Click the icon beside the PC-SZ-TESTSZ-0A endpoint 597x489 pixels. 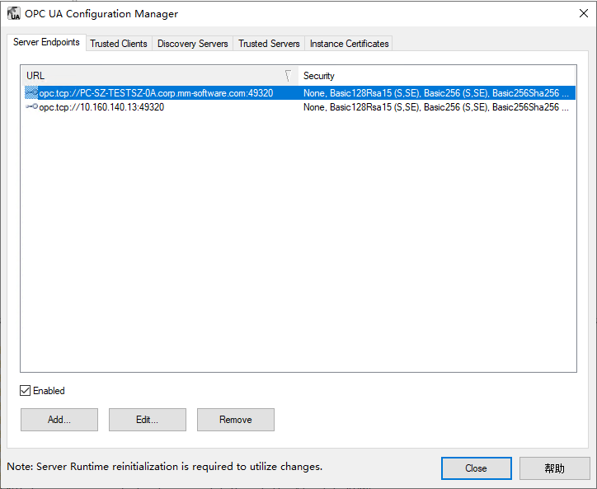[x=31, y=93]
